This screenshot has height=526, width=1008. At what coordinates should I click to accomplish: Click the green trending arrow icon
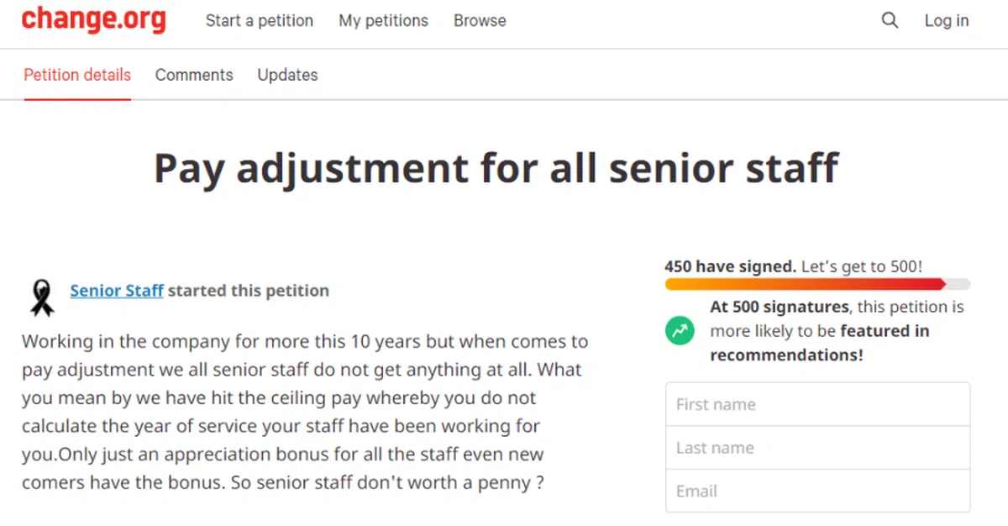click(680, 330)
